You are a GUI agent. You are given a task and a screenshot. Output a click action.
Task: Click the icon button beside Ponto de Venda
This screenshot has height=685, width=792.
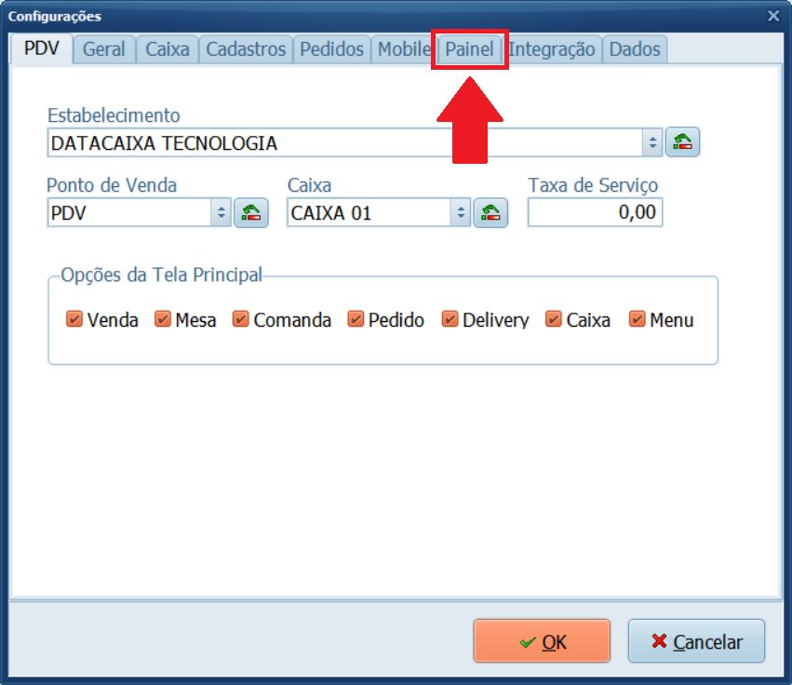(x=251, y=212)
